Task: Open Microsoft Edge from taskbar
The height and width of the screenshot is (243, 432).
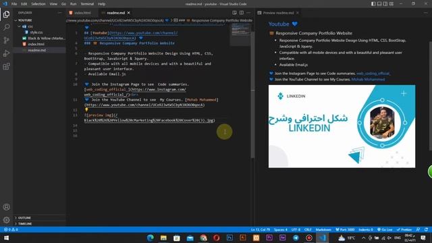Action: point(150,238)
